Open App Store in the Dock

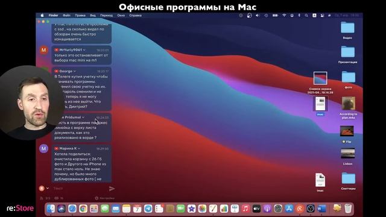[x=289, y=209]
